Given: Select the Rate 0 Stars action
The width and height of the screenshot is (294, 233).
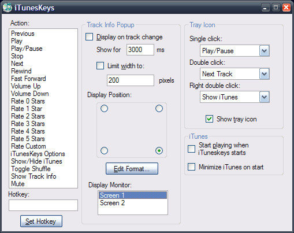Looking at the screenshot, I should (x=43, y=101).
